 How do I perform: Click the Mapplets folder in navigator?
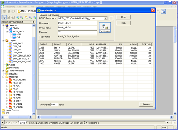pos(13,73)
